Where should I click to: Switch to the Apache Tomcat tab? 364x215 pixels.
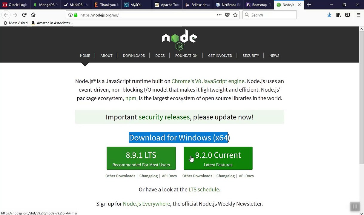coord(167,5)
